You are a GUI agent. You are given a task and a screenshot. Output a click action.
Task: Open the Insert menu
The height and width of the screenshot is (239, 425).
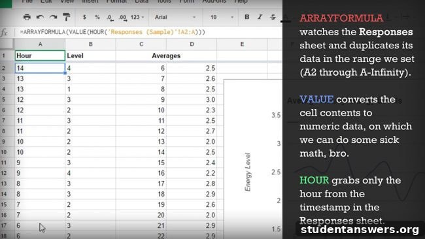90,1
